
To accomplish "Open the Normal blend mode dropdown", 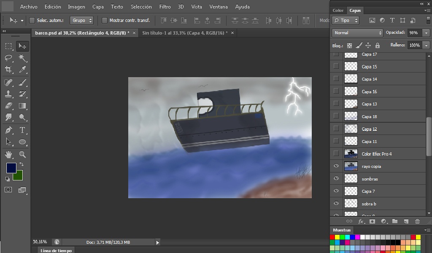I will (x=357, y=32).
